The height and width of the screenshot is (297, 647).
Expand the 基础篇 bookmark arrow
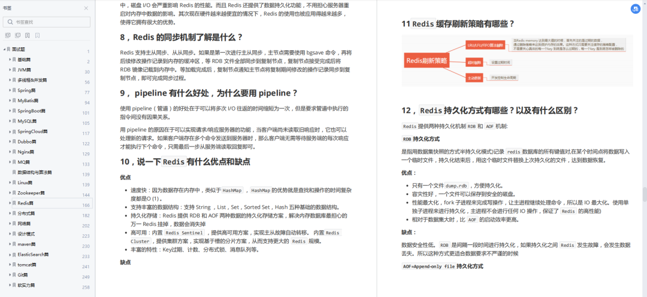tap(10, 60)
